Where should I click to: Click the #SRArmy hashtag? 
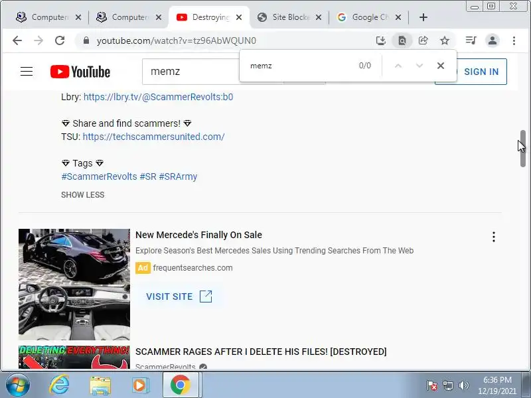[178, 176]
